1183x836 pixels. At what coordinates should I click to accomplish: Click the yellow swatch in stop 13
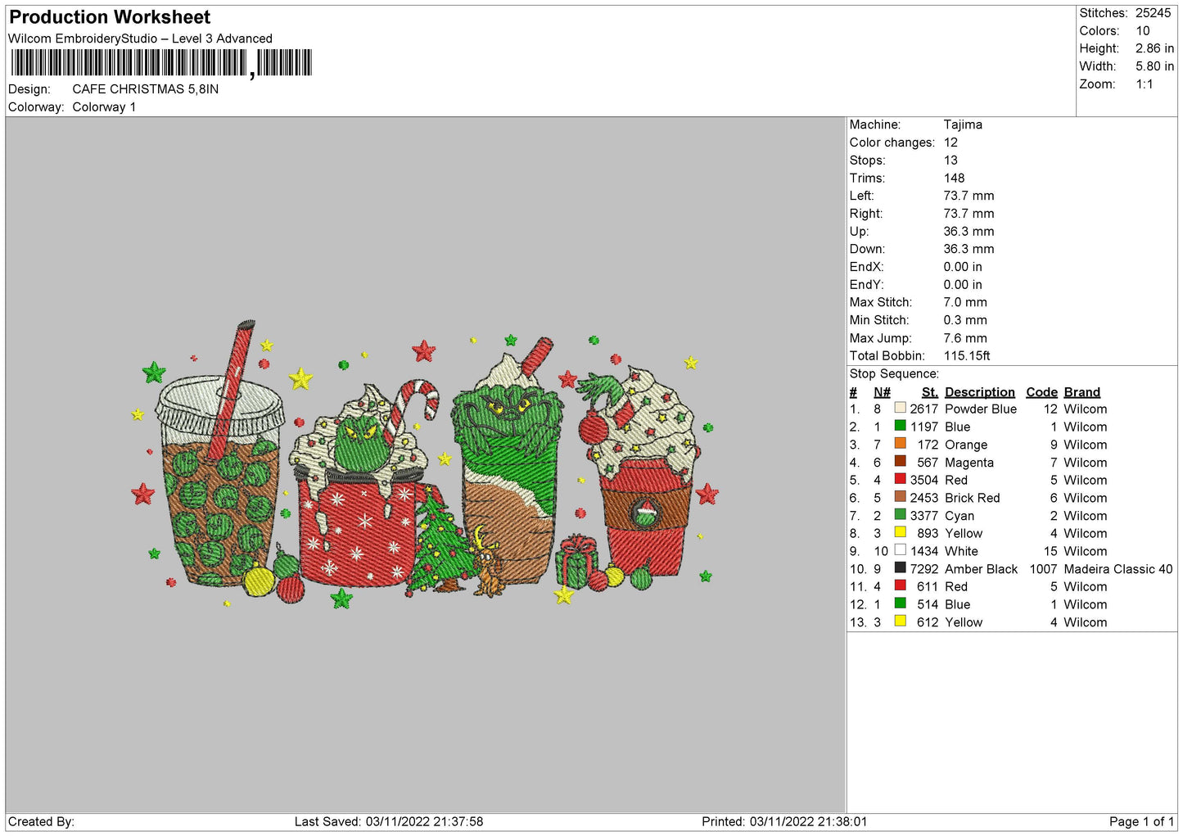(901, 621)
